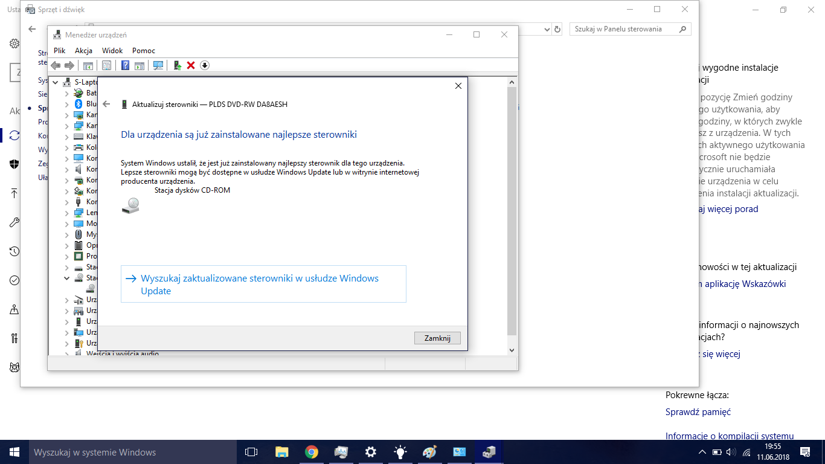Open Control Panel address bar dropdown arrow
The image size is (825, 464).
547,29
